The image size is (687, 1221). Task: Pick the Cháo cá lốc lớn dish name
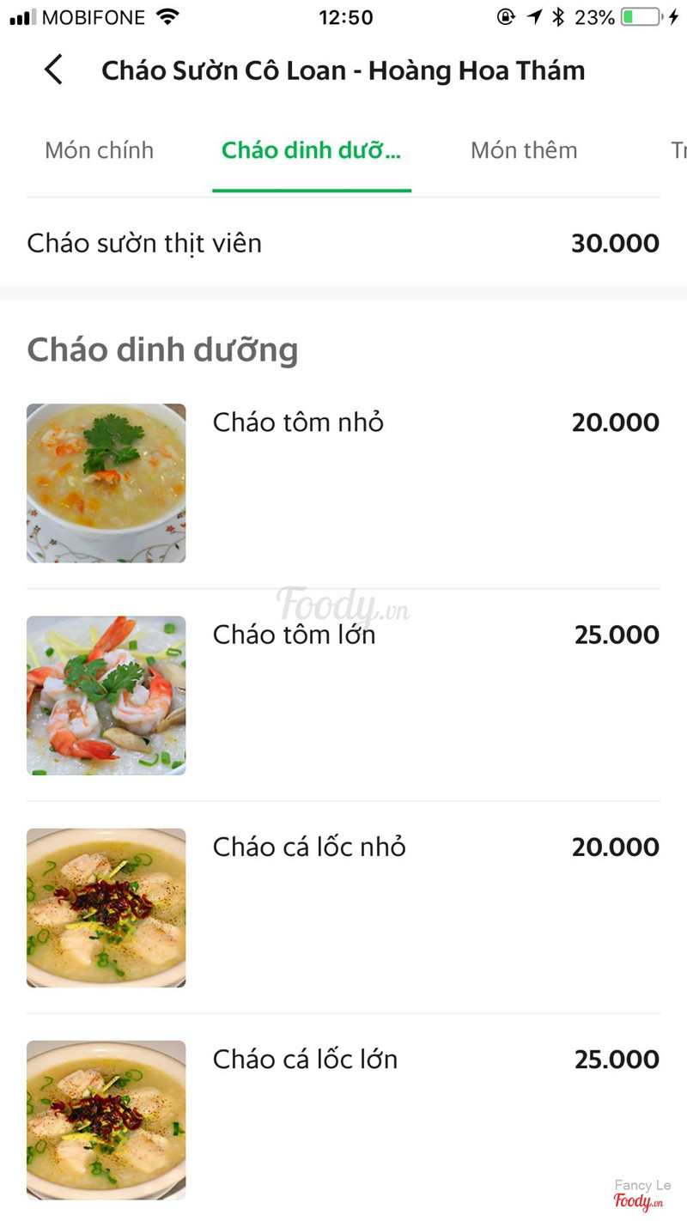[x=305, y=1059]
